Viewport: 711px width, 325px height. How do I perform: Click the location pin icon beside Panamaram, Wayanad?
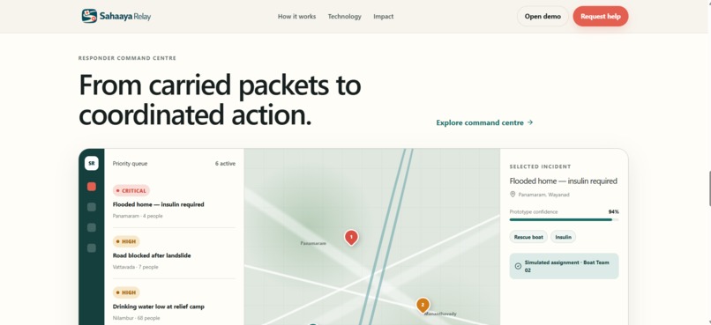pos(513,194)
